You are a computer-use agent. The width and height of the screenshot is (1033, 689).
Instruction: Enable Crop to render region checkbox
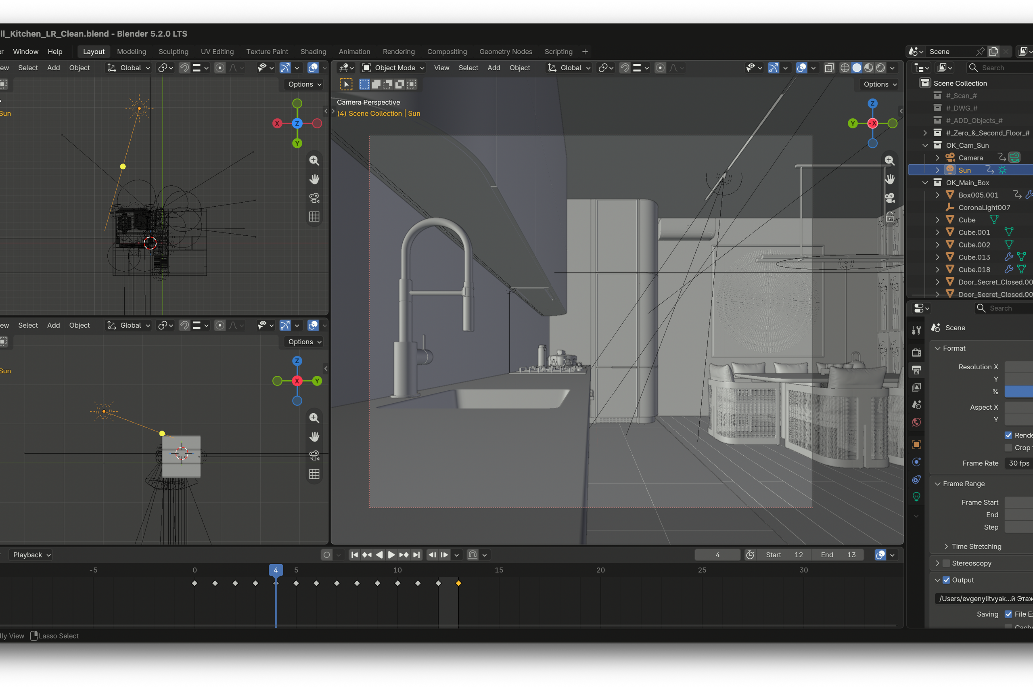(1008, 448)
